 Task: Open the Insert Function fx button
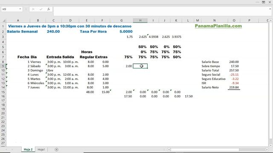coord(49,9)
